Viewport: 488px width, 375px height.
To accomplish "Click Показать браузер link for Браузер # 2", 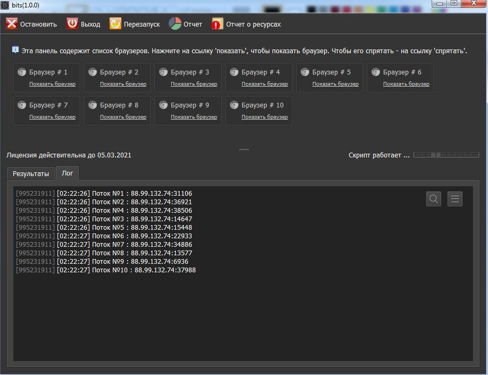I will tap(123, 84).
